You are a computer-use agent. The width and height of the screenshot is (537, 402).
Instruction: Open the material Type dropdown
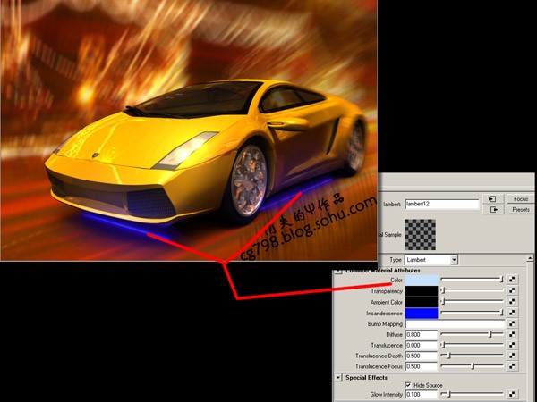455,259
